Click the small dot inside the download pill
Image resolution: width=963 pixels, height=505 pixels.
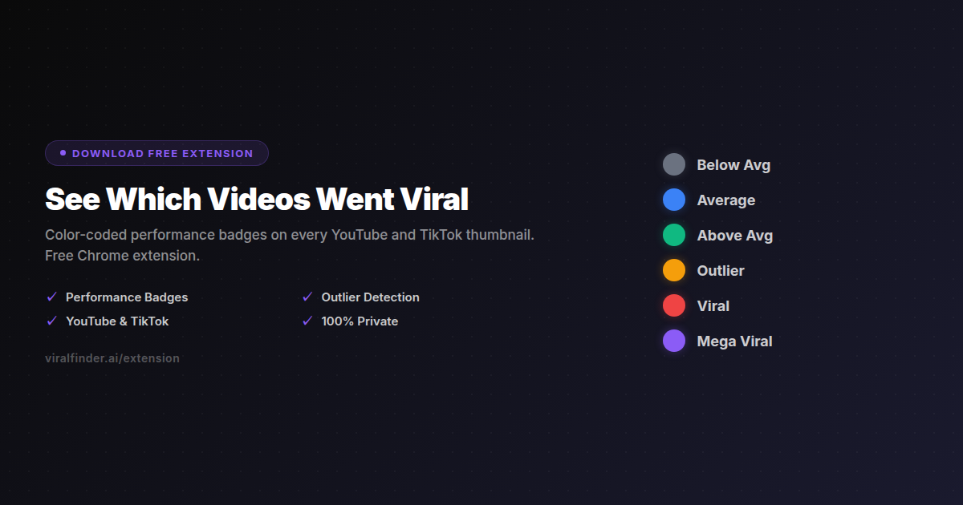(62, 152)
